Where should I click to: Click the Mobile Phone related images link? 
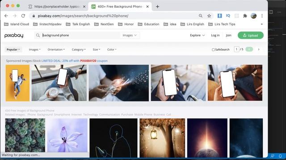143,115
